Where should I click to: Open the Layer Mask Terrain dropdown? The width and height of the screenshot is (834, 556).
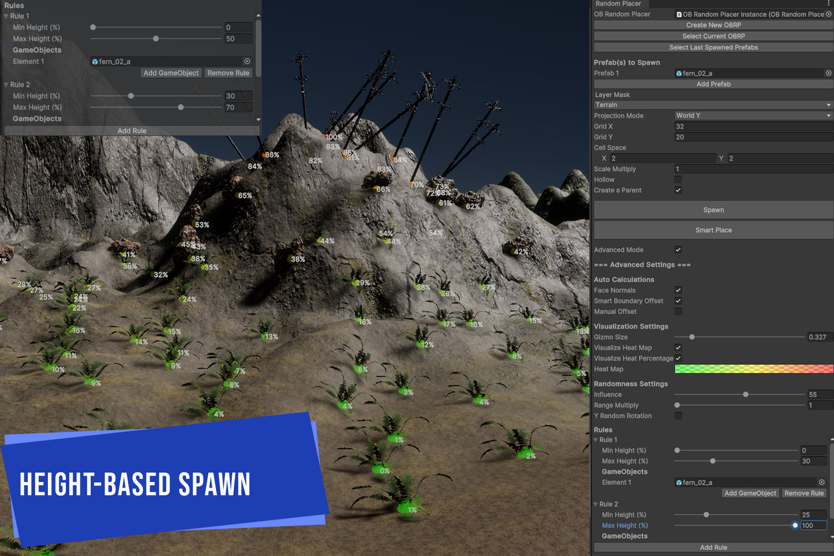[713, 105]
